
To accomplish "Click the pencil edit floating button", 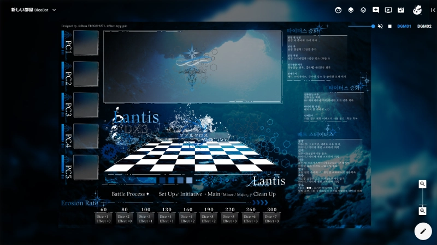I will tap(422, 231).
